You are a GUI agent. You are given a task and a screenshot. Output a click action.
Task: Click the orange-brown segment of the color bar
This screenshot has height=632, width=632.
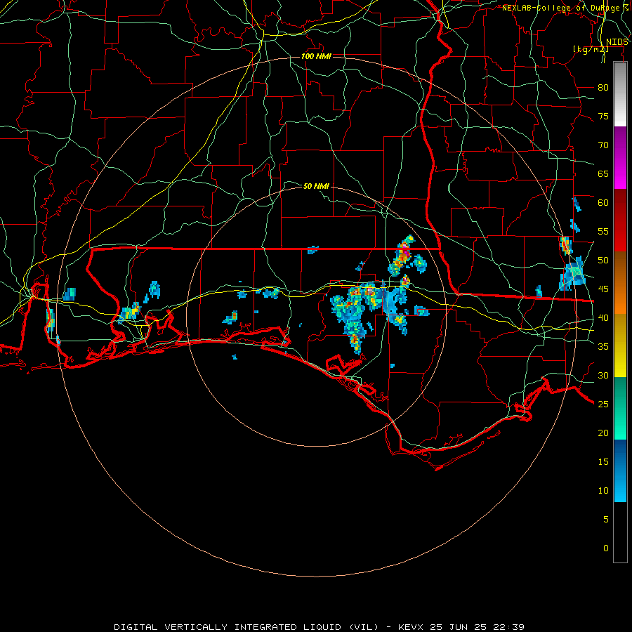coord(620,283)
